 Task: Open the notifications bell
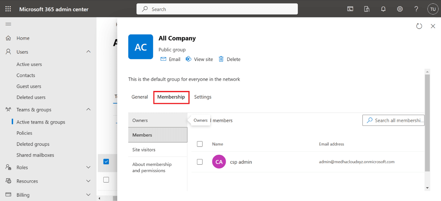click(x=383, y=9)
